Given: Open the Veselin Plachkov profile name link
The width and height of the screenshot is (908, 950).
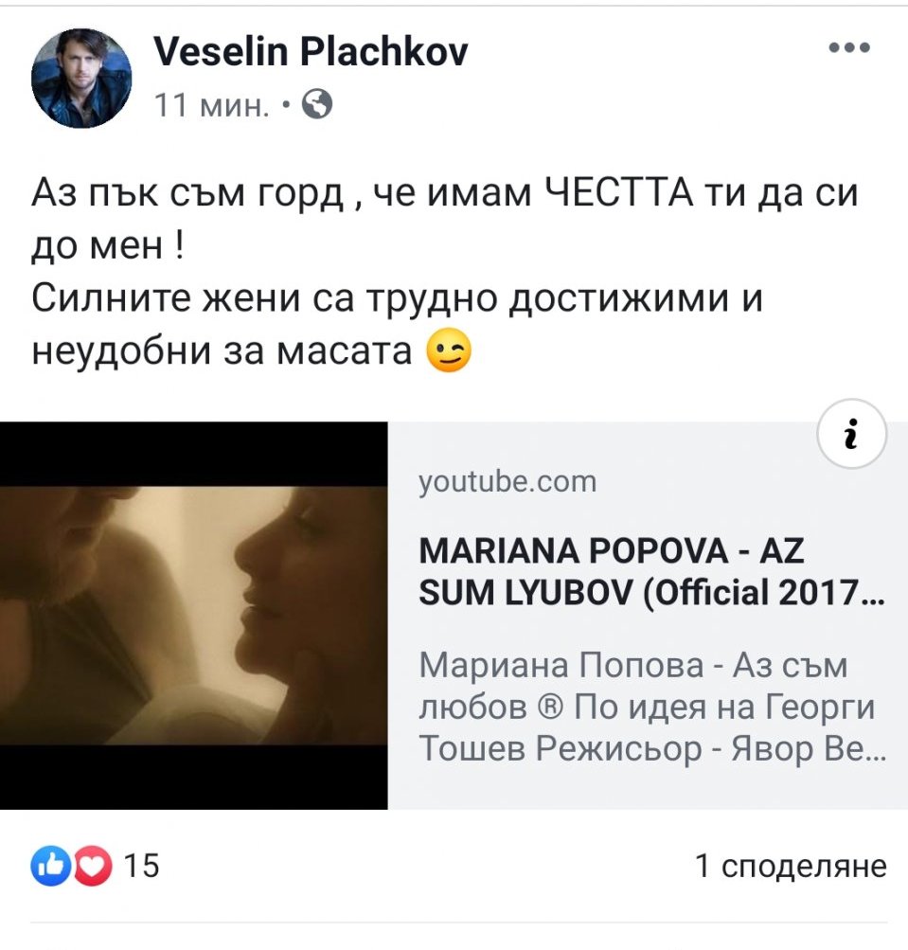Looking at the screenshot, I should click(x=311, y=51).
